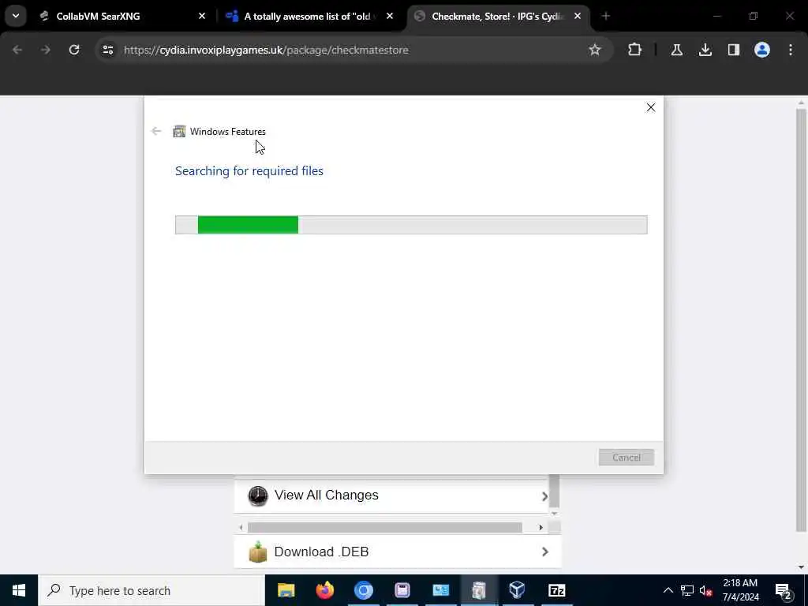Open Chrome three-dot menu
Viewport: 808px width, 606px height.
791,50
